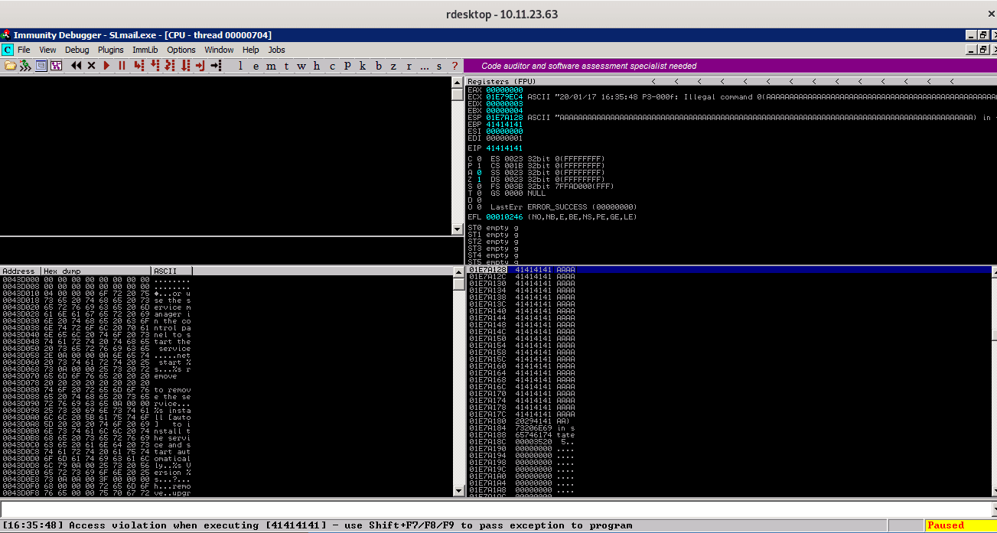Image resolution: width=997 pixels, height=533 pixels.
Task: Select the Z flag value 1
Action: [479, 180]
